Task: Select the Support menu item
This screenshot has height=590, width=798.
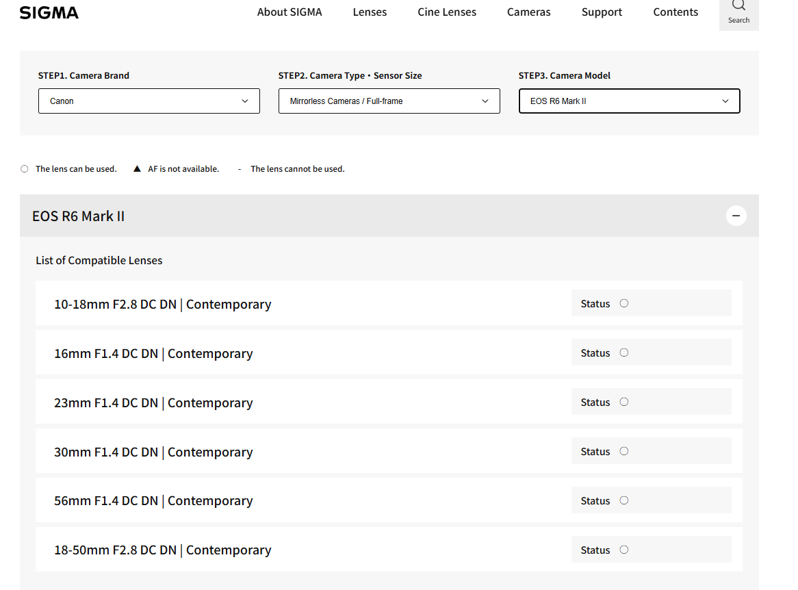Action: click(x=602, y=12)
